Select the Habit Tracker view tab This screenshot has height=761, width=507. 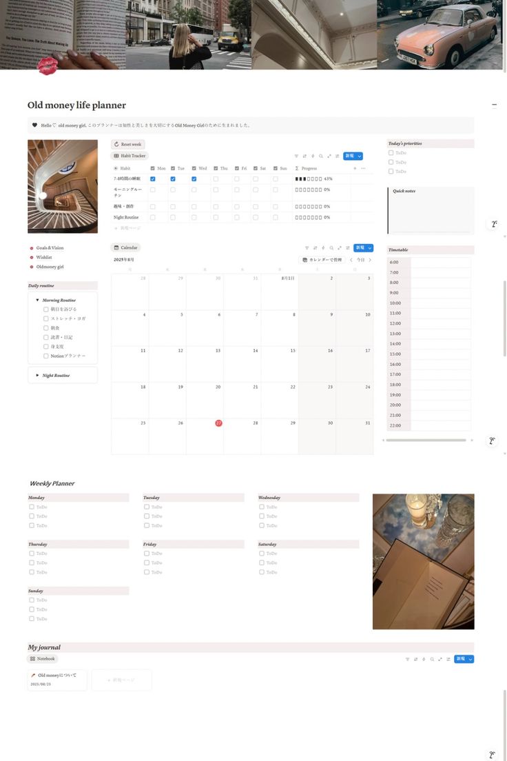(130, 156)
